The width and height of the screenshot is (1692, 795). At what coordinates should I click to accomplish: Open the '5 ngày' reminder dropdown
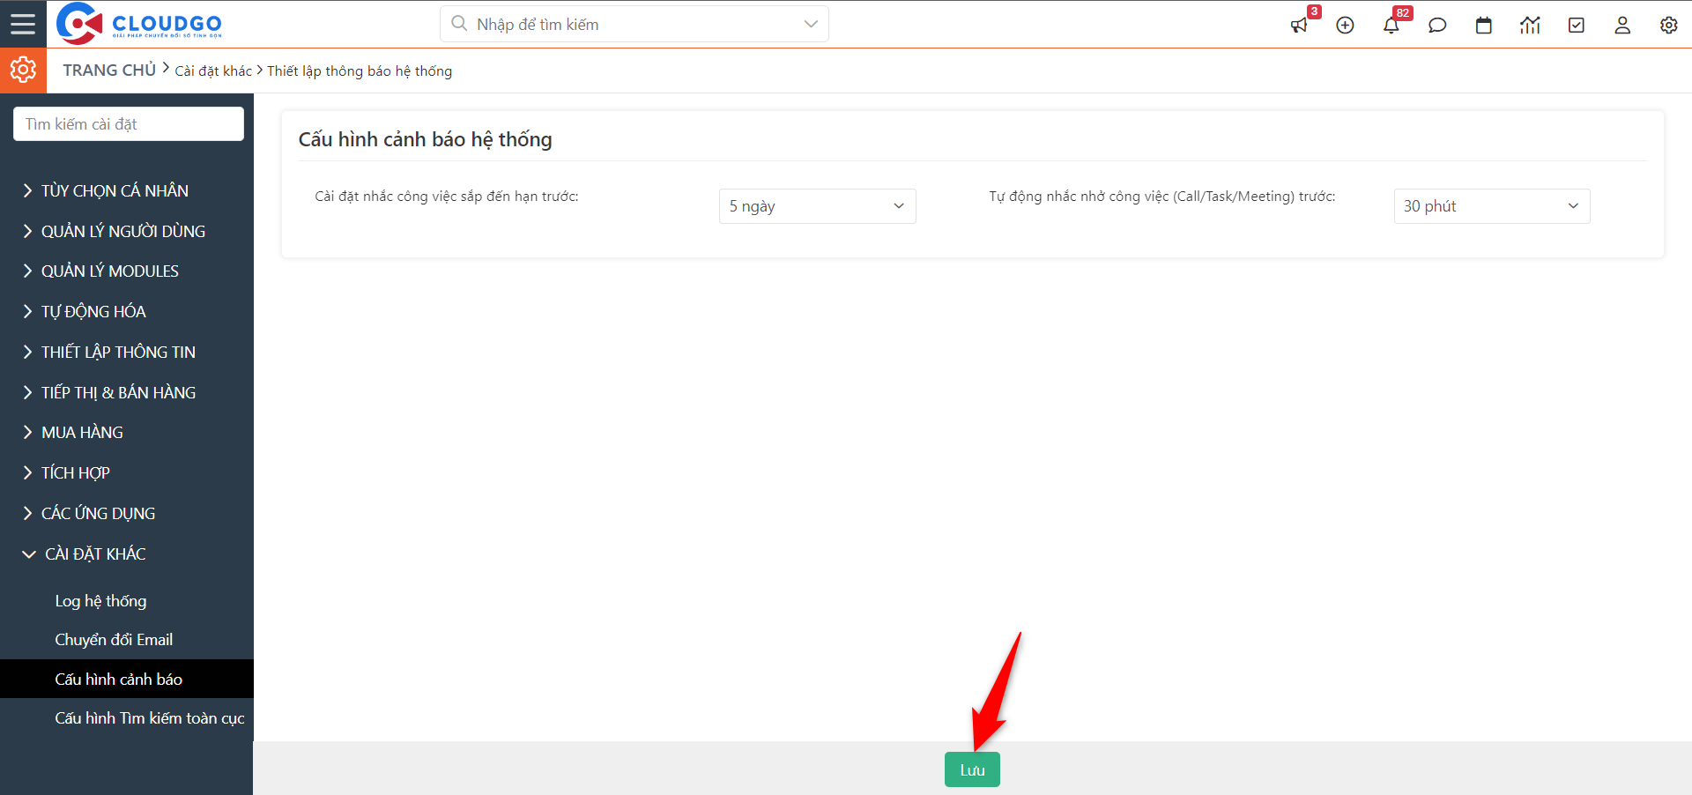coord(816,205)
